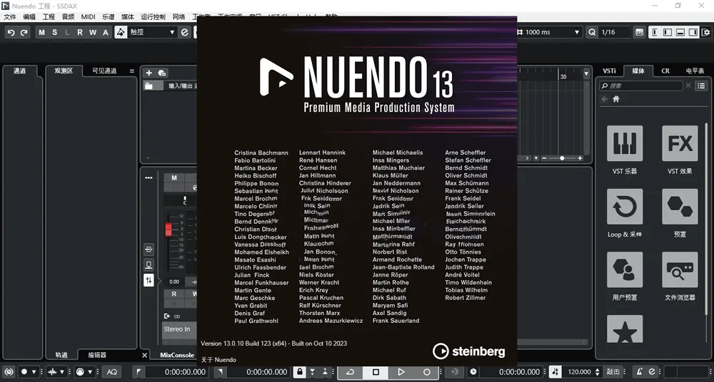Viewport: 714px width, 382px height.
Task: Close the lower zone with X
Action: (x=145, y=355)
